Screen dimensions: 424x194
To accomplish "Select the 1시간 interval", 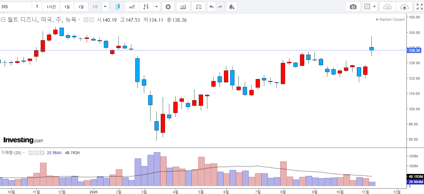I will [51, 7].
